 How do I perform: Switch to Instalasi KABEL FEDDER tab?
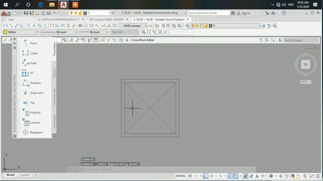click(106, 19)
